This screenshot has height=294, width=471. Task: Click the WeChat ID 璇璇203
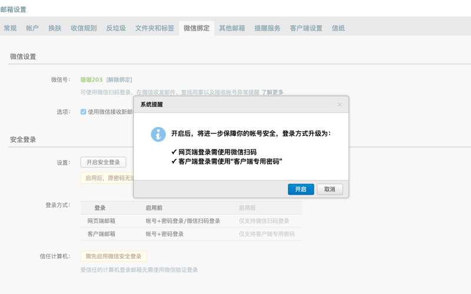(x=91, y=80)
